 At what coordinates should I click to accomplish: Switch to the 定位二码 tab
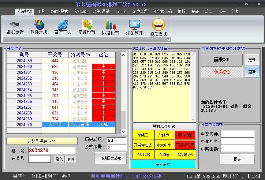140,12
